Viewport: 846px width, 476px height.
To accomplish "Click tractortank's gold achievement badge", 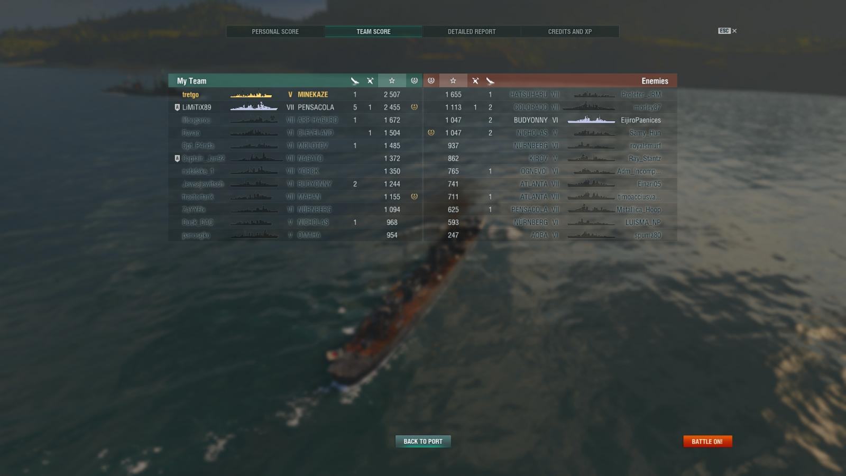I will point(414,196).
